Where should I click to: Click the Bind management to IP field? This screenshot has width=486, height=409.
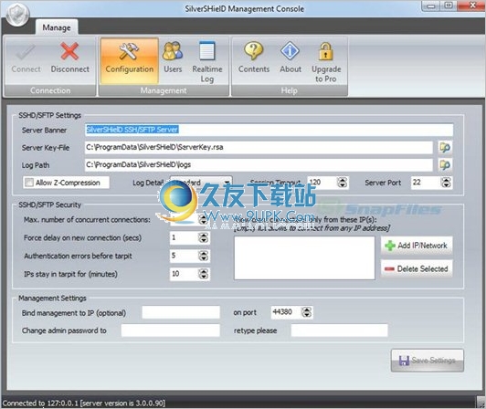[181, 312]
